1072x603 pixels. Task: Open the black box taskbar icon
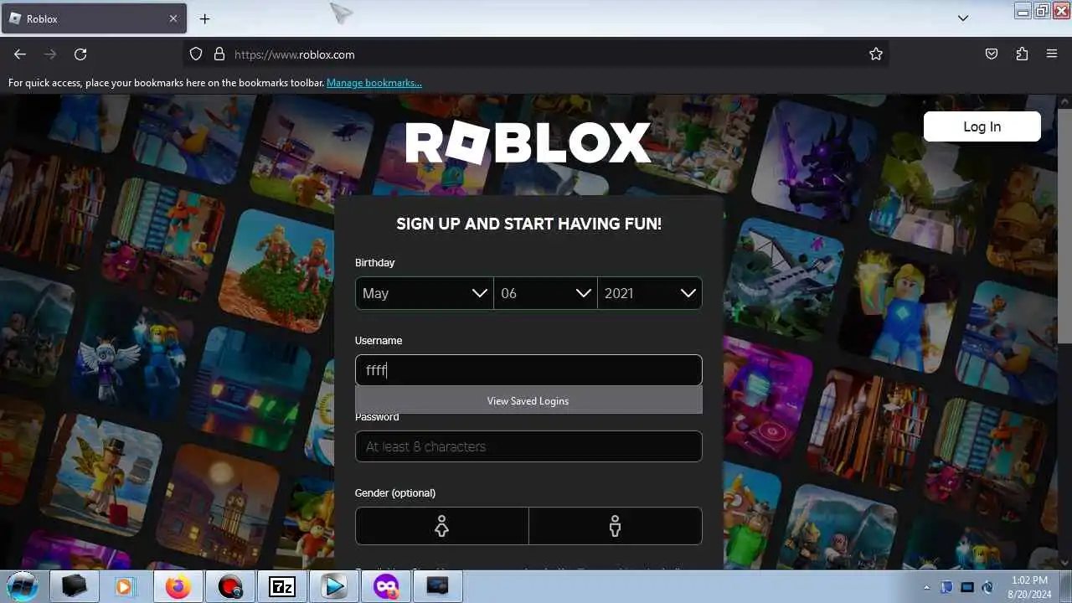click(x=74, y=586)
